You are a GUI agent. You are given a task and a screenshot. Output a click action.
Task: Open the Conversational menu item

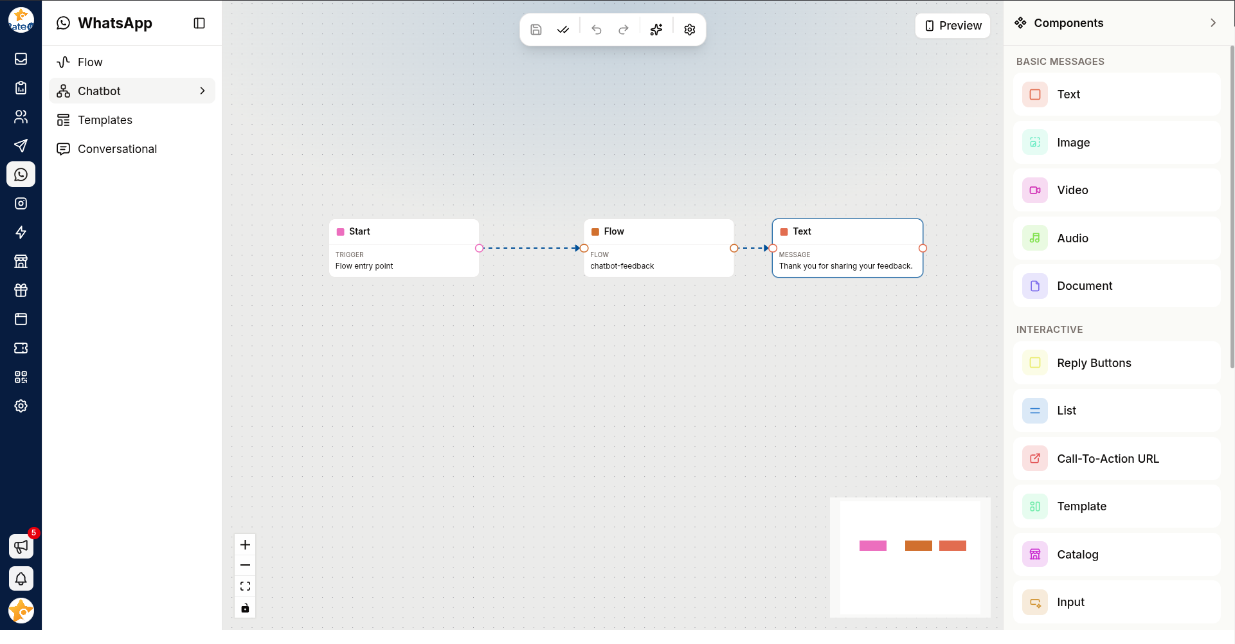point(132,149)
